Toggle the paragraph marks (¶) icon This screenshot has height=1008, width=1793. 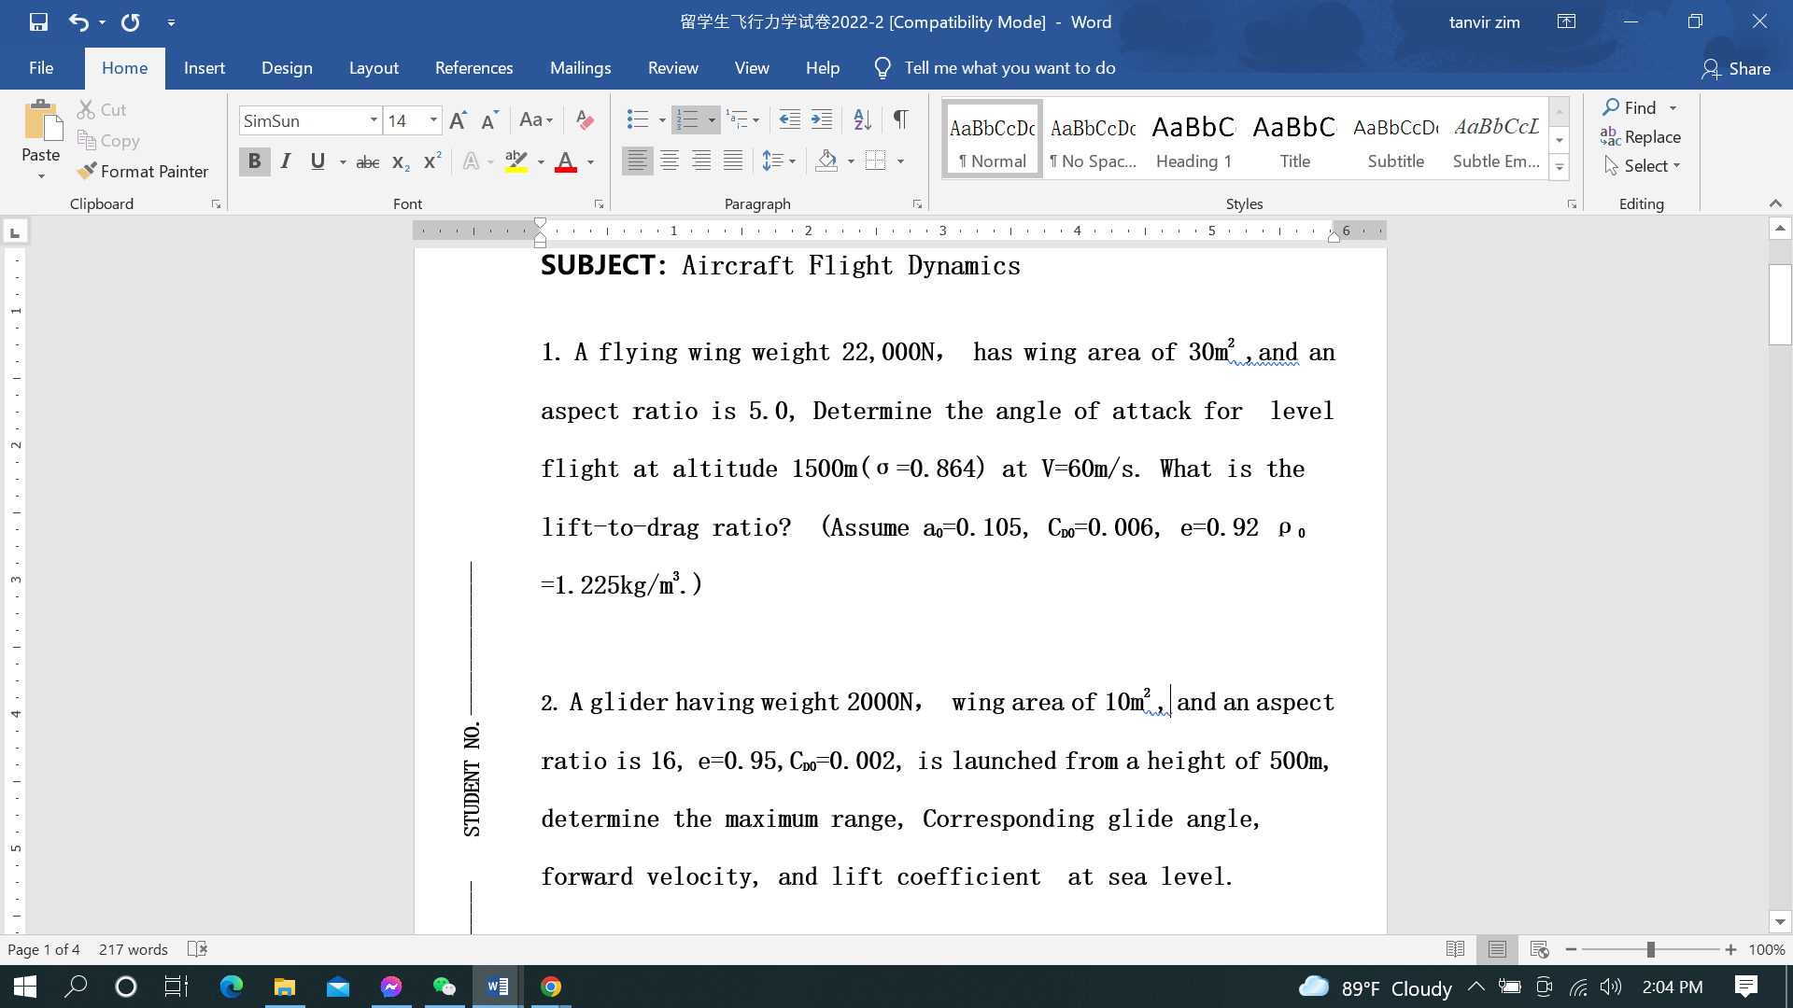pos(899,119)
